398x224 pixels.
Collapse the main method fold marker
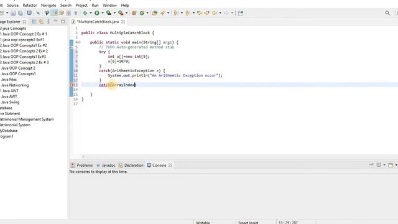79,42
